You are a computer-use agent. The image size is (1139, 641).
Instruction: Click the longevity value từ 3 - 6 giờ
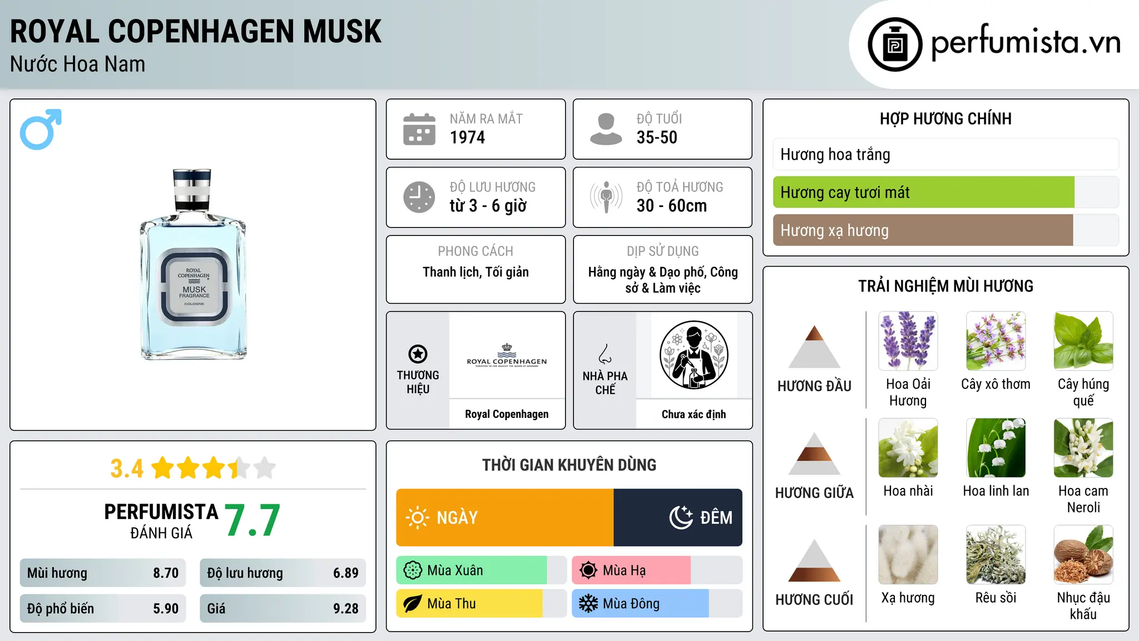pos(488,206)
